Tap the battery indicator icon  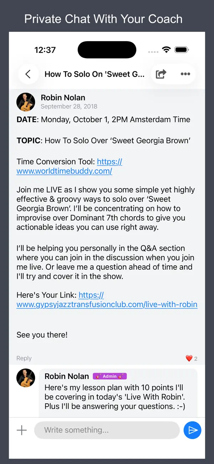(x=182, y=50)
